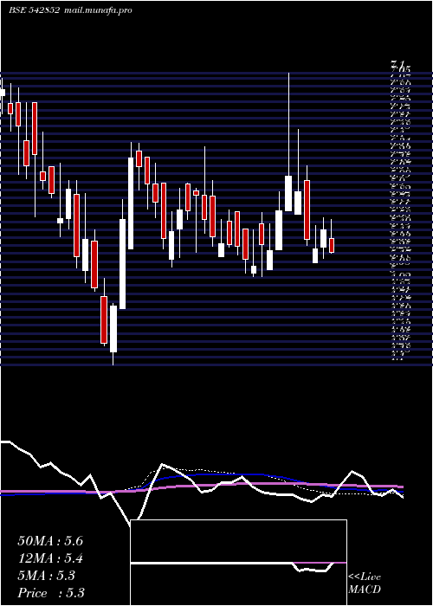Select the "12MA : 5.4" reading
The width and height of the screenshot is (433, 606).
[50, 558]
